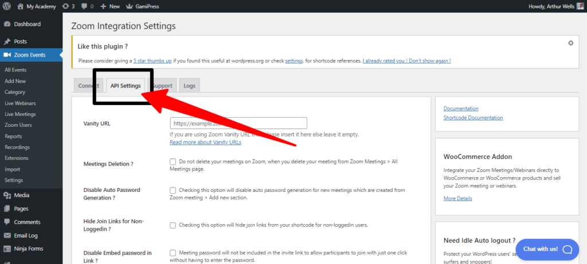The width and height of the screenshot is (587, 264).
Task: Open the comments bubble icon in admin bar
Action: tap(84, 6)
